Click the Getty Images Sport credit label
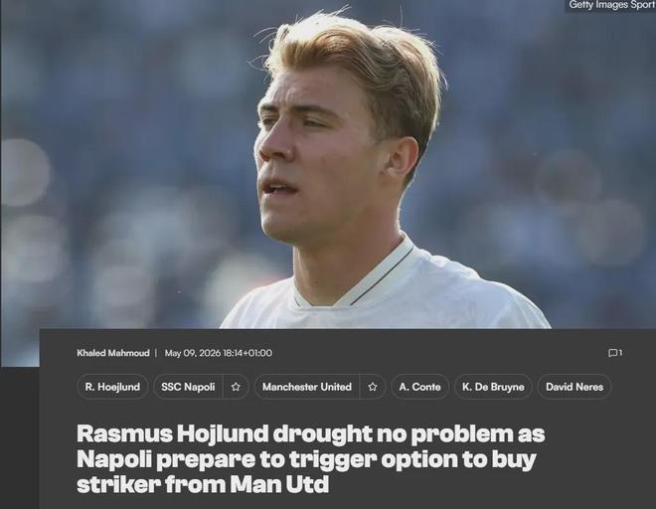Screen dimensions: 656x509 612,5
